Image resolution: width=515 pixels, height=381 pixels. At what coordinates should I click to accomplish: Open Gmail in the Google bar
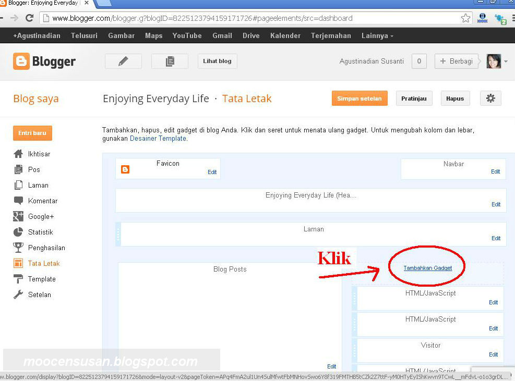222,36
